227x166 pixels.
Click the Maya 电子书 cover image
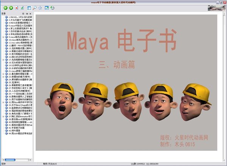point(126,83)
